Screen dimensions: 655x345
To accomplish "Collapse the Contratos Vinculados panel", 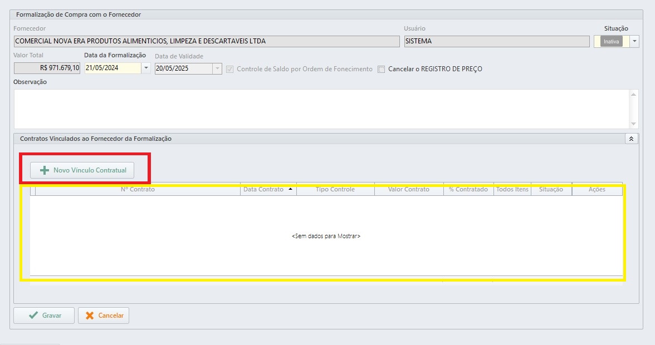I will [631, 139].
